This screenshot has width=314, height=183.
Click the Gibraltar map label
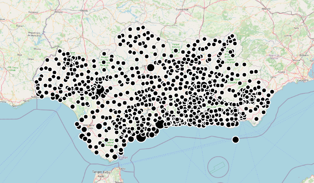coord(122,158)
